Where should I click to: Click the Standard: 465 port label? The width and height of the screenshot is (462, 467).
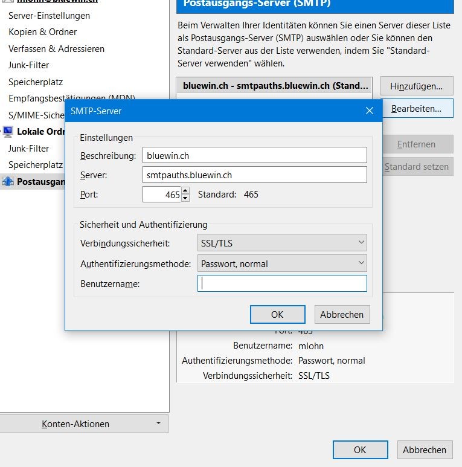[228, 195]
